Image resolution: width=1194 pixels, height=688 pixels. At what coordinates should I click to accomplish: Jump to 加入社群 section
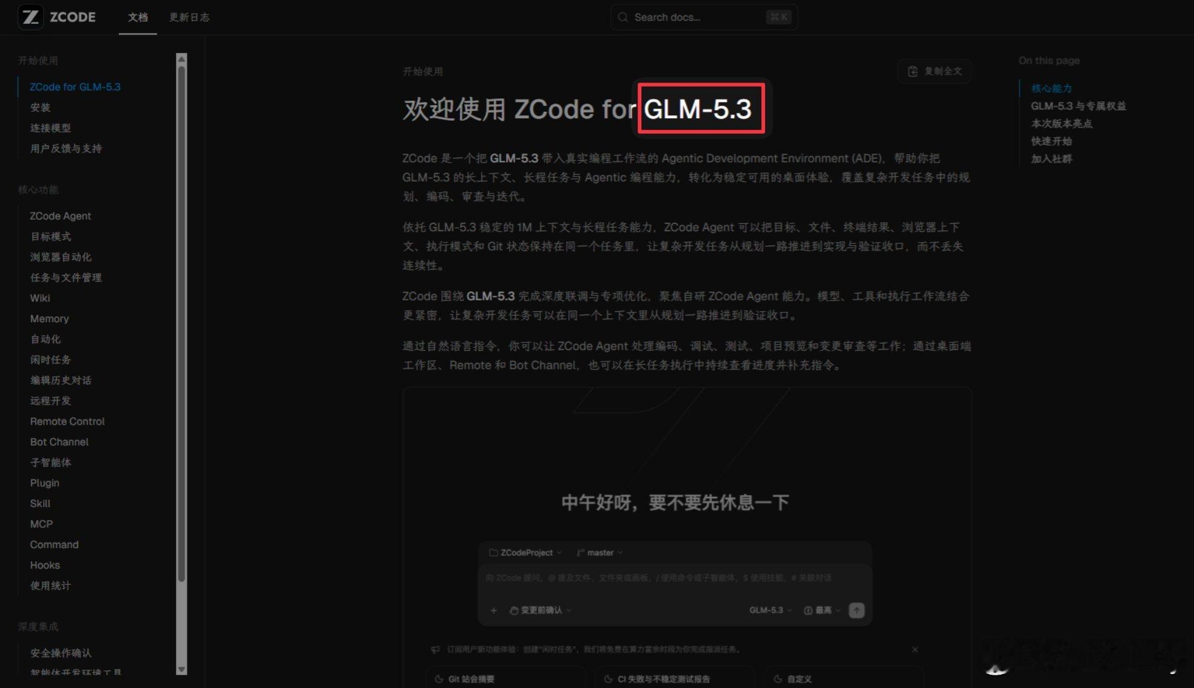coord(1051,159)
